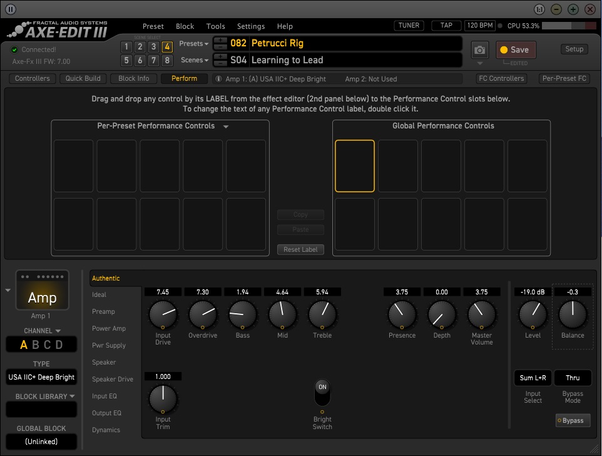The width and height of the screenshot is (602, 456).
Task: Click the info icon beside Amp 1 text
Action: pos(218,79)
